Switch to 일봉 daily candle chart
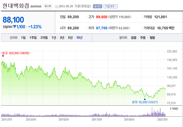Viewport: 183px width, 127px height. 134,38
